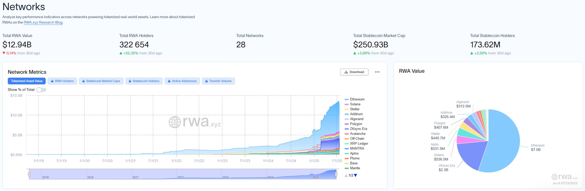Viewport: 585px width, 191px height.
Task: Go to previous legend page arrow
Action: coord(346,175)
